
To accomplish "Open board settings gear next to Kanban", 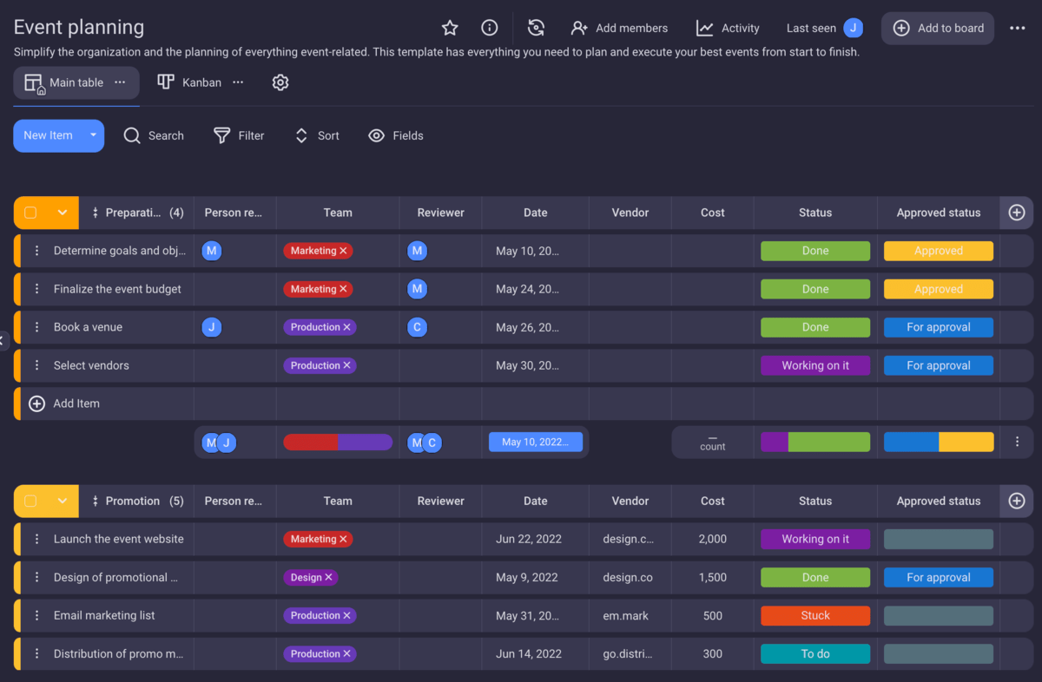I will tap(280, 82).
